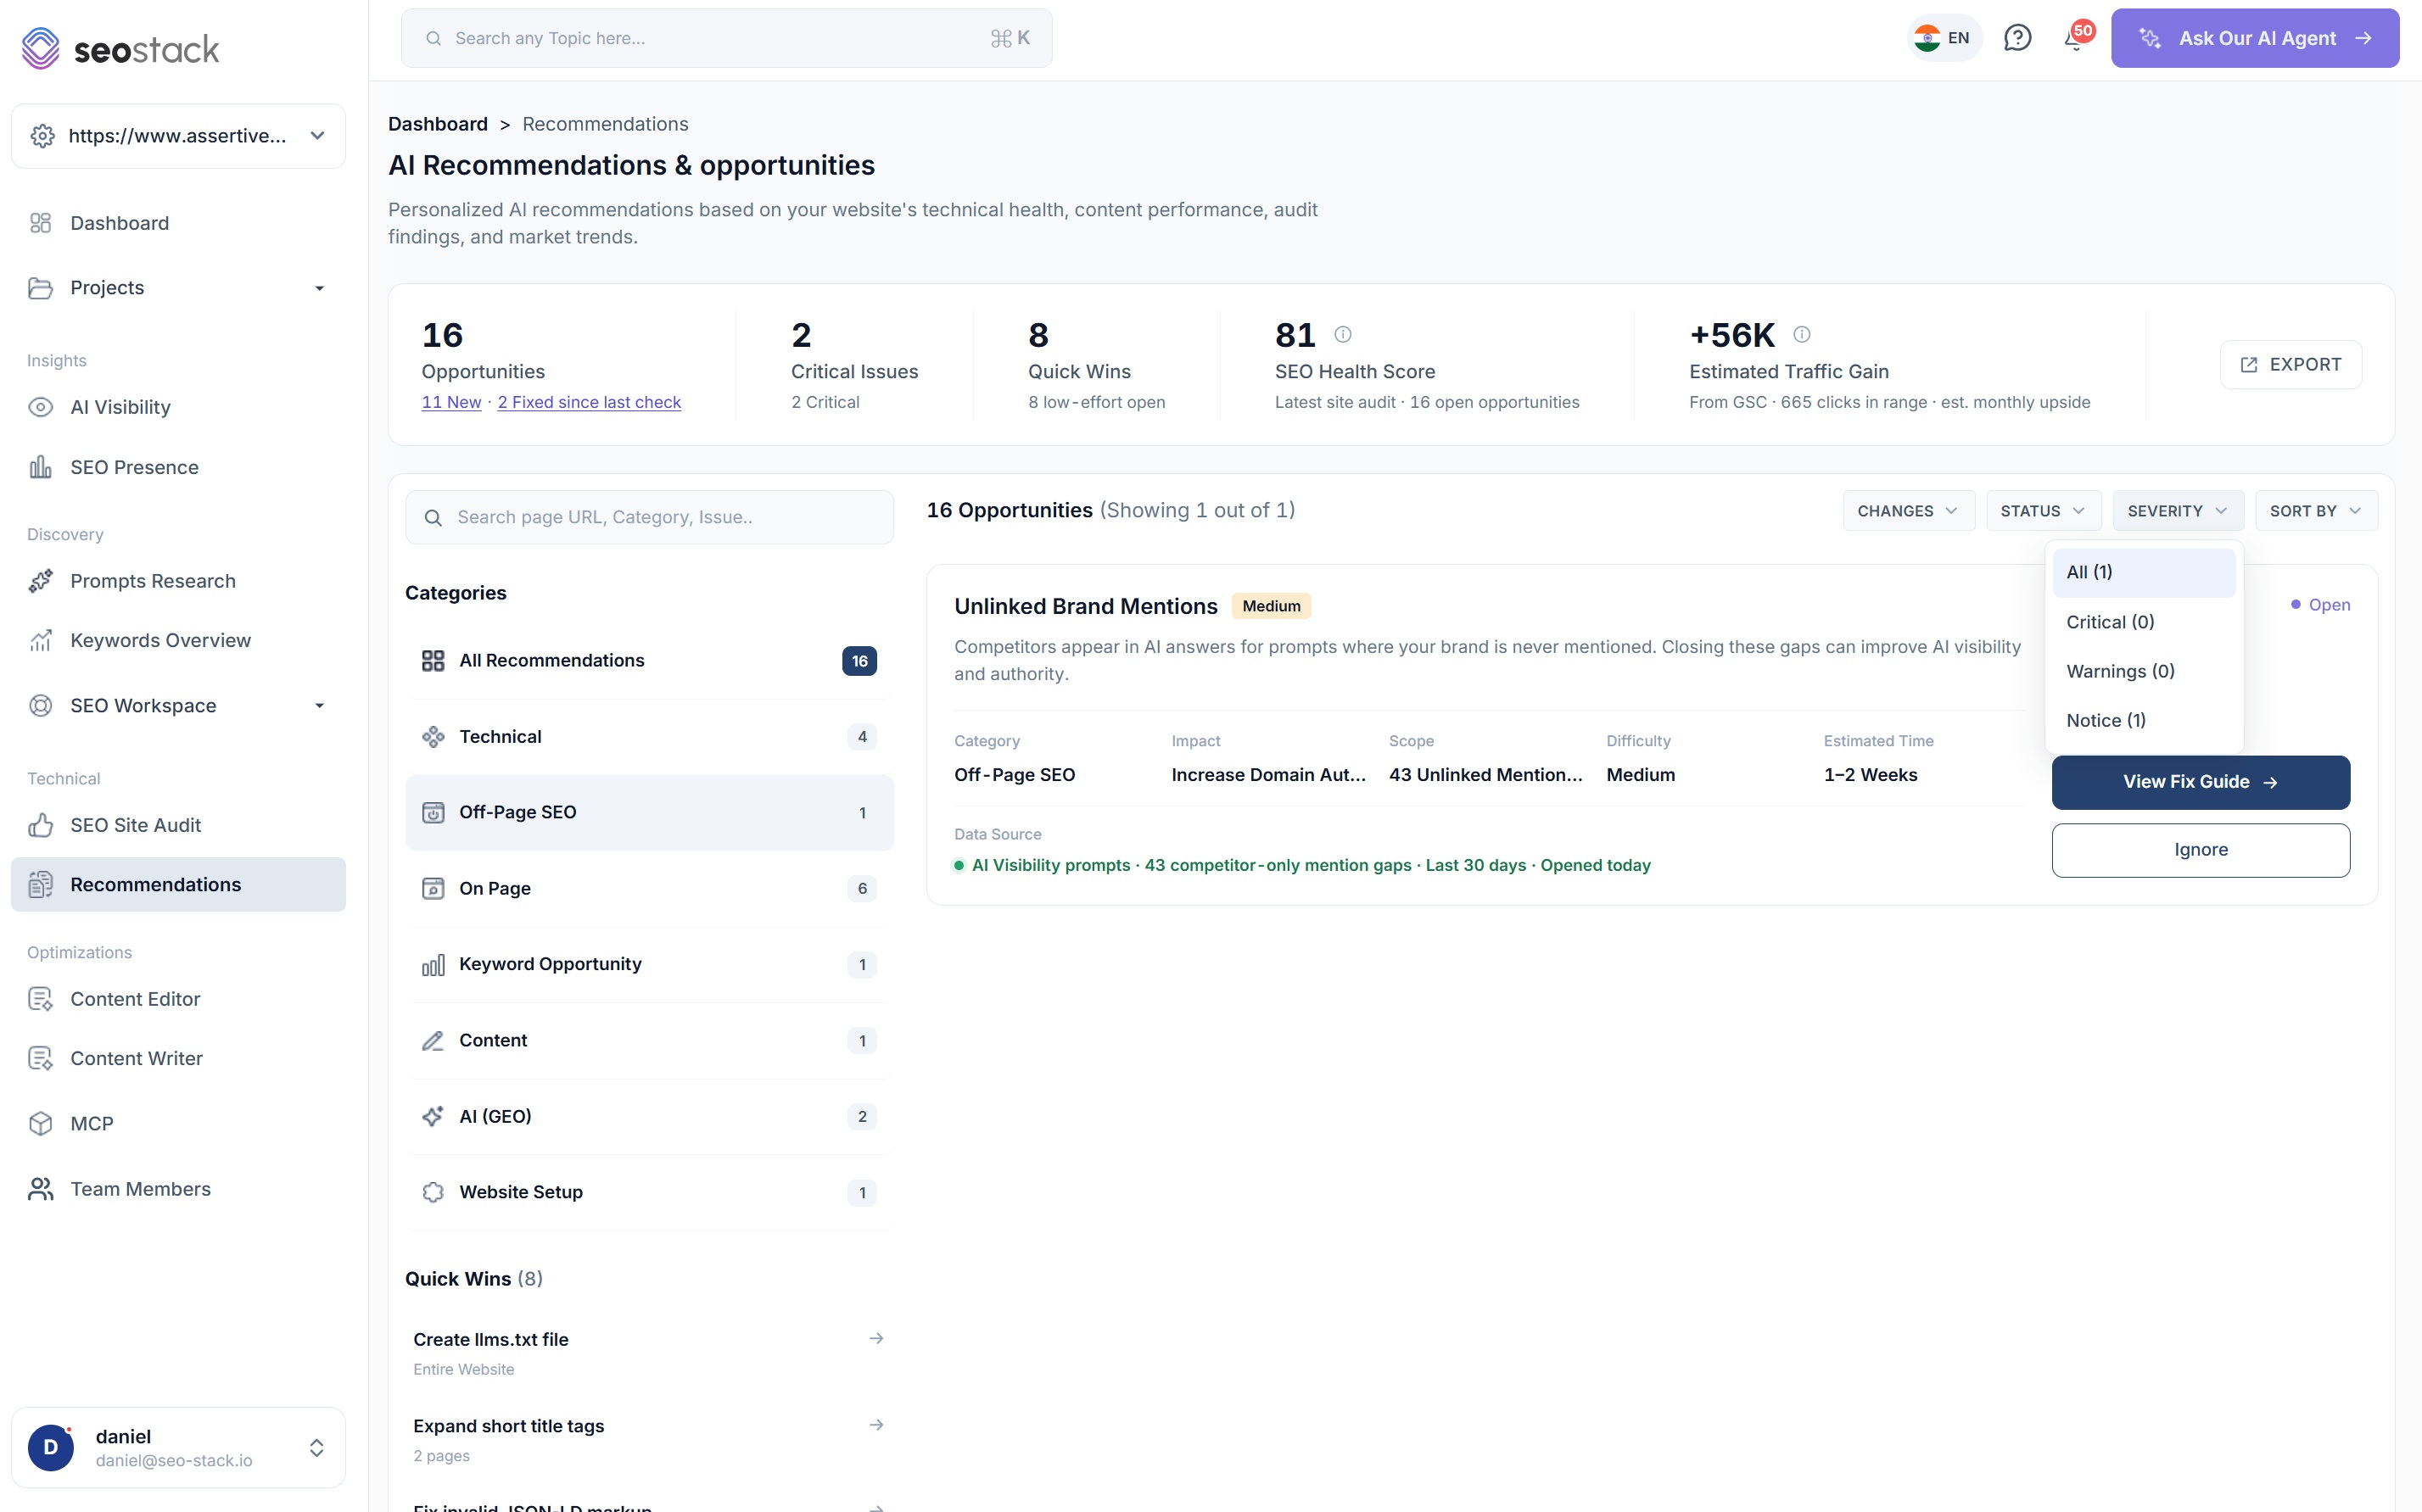Click the AI Visibility eye icon
2422x1512 pixels.
pyautogui.click(x=40, y=407)
